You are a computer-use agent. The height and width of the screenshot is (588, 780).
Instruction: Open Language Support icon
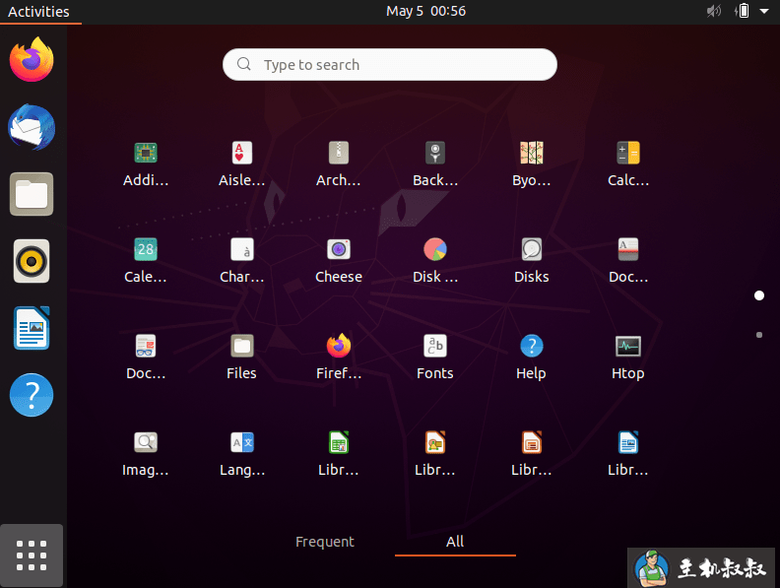click(x=242, y=443)
